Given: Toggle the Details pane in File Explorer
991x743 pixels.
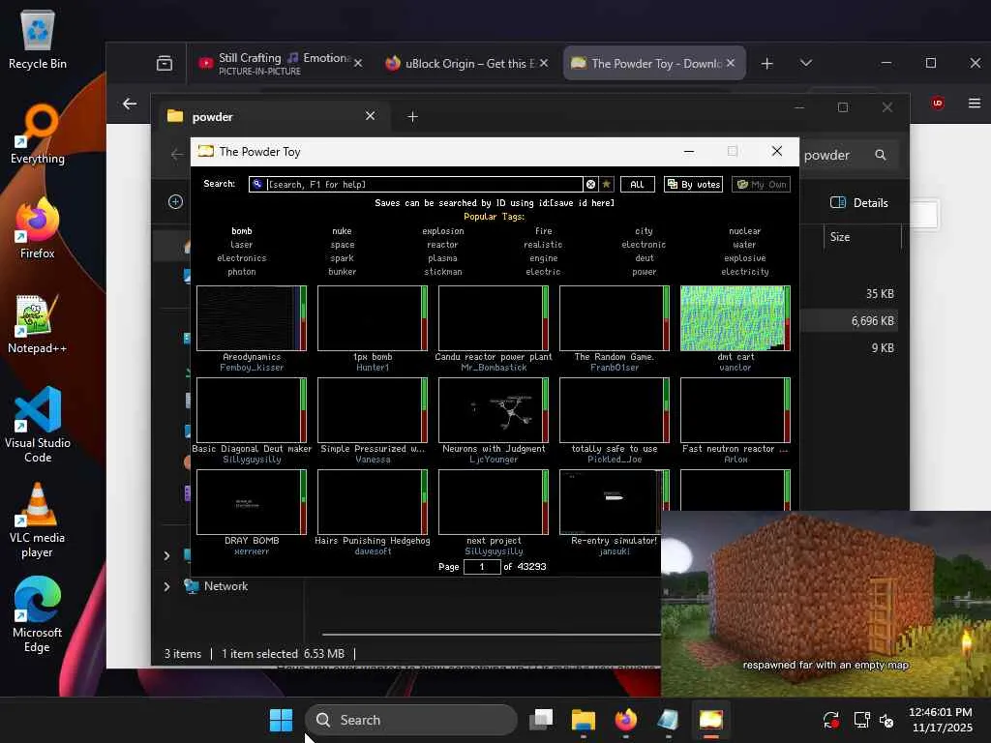Looking at the screenshot, I should pyautogui.click(x=859, y=203).
